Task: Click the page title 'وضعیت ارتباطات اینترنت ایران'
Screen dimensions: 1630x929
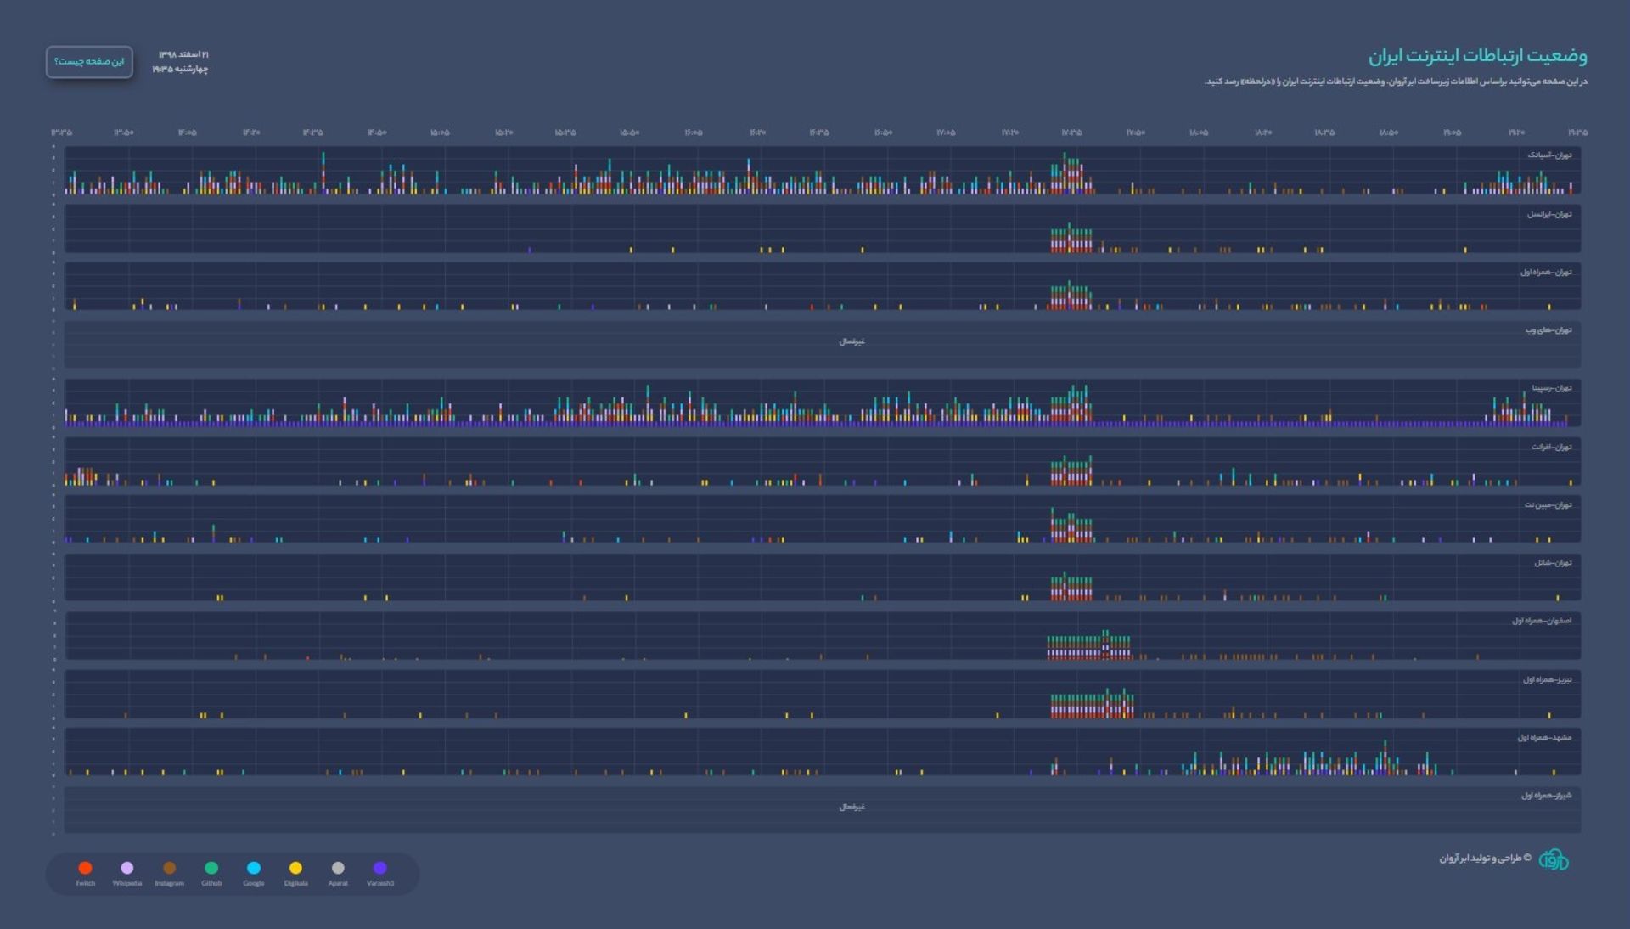Action: pos(1477,56)
